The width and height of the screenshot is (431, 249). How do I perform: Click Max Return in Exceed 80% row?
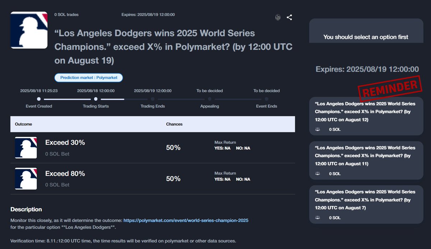pyautogui.click(x=225, y=173)
